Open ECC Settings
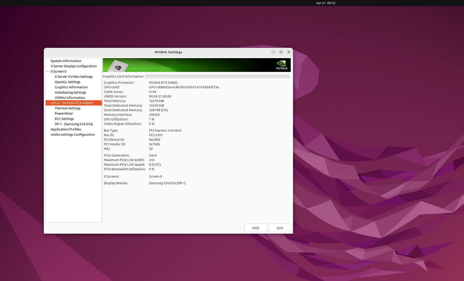This screenshot has width=464, height=281. [x=64, y=119]
